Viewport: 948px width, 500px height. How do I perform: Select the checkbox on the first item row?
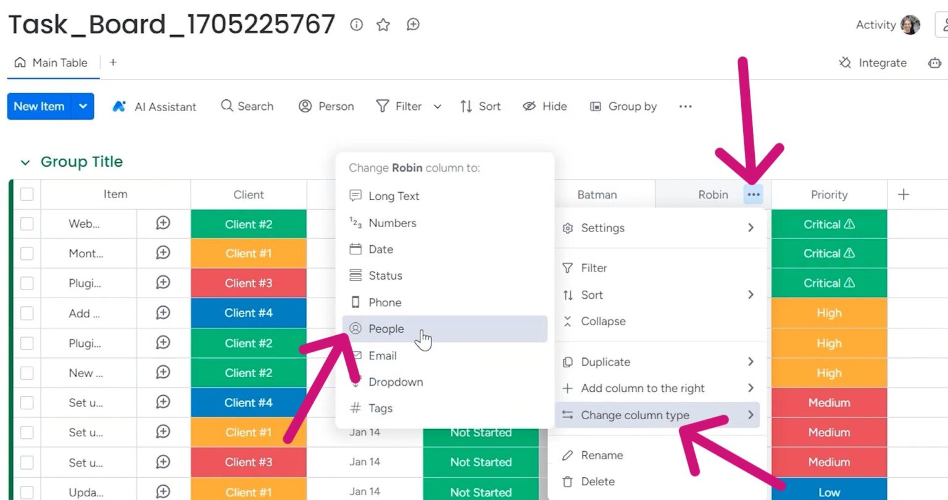click(x=27, y=223)
